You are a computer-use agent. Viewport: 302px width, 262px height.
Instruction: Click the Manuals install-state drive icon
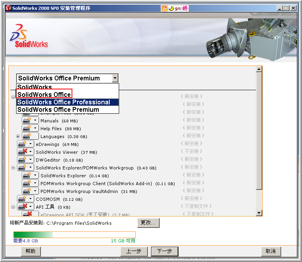point(27,121)
